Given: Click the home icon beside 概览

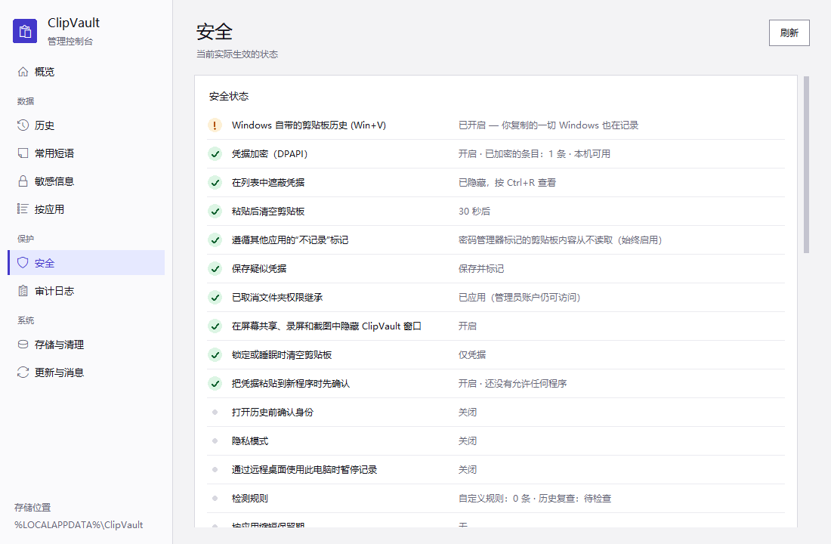Looking at the screenshot, I should tap(23, 72).
